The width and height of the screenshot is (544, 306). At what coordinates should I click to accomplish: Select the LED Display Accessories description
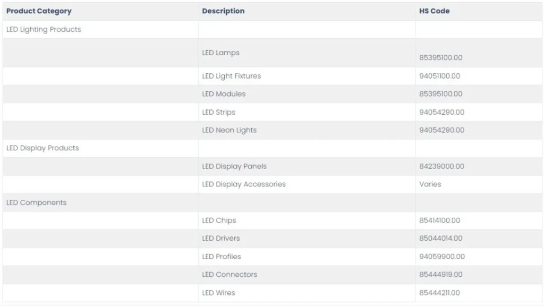244,184
